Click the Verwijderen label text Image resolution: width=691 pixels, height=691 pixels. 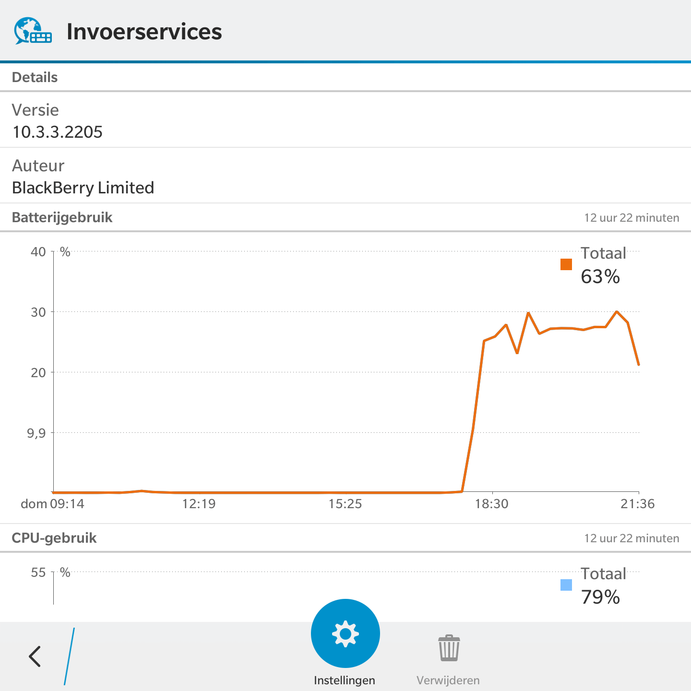pyautogui.click(x=448, y=680)
